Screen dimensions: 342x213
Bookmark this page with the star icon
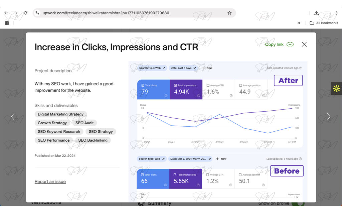(x=229, y=13)
